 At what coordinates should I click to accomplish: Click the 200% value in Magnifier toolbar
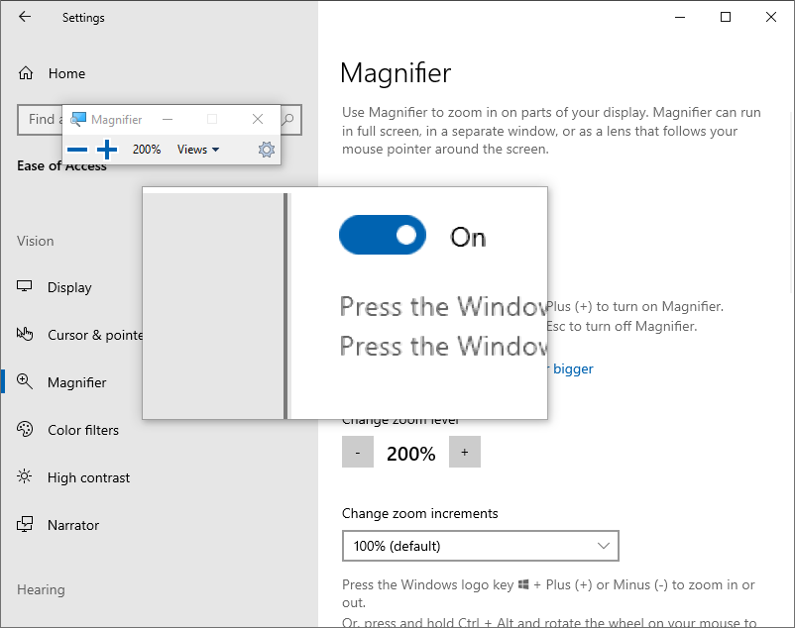point(147,150)
